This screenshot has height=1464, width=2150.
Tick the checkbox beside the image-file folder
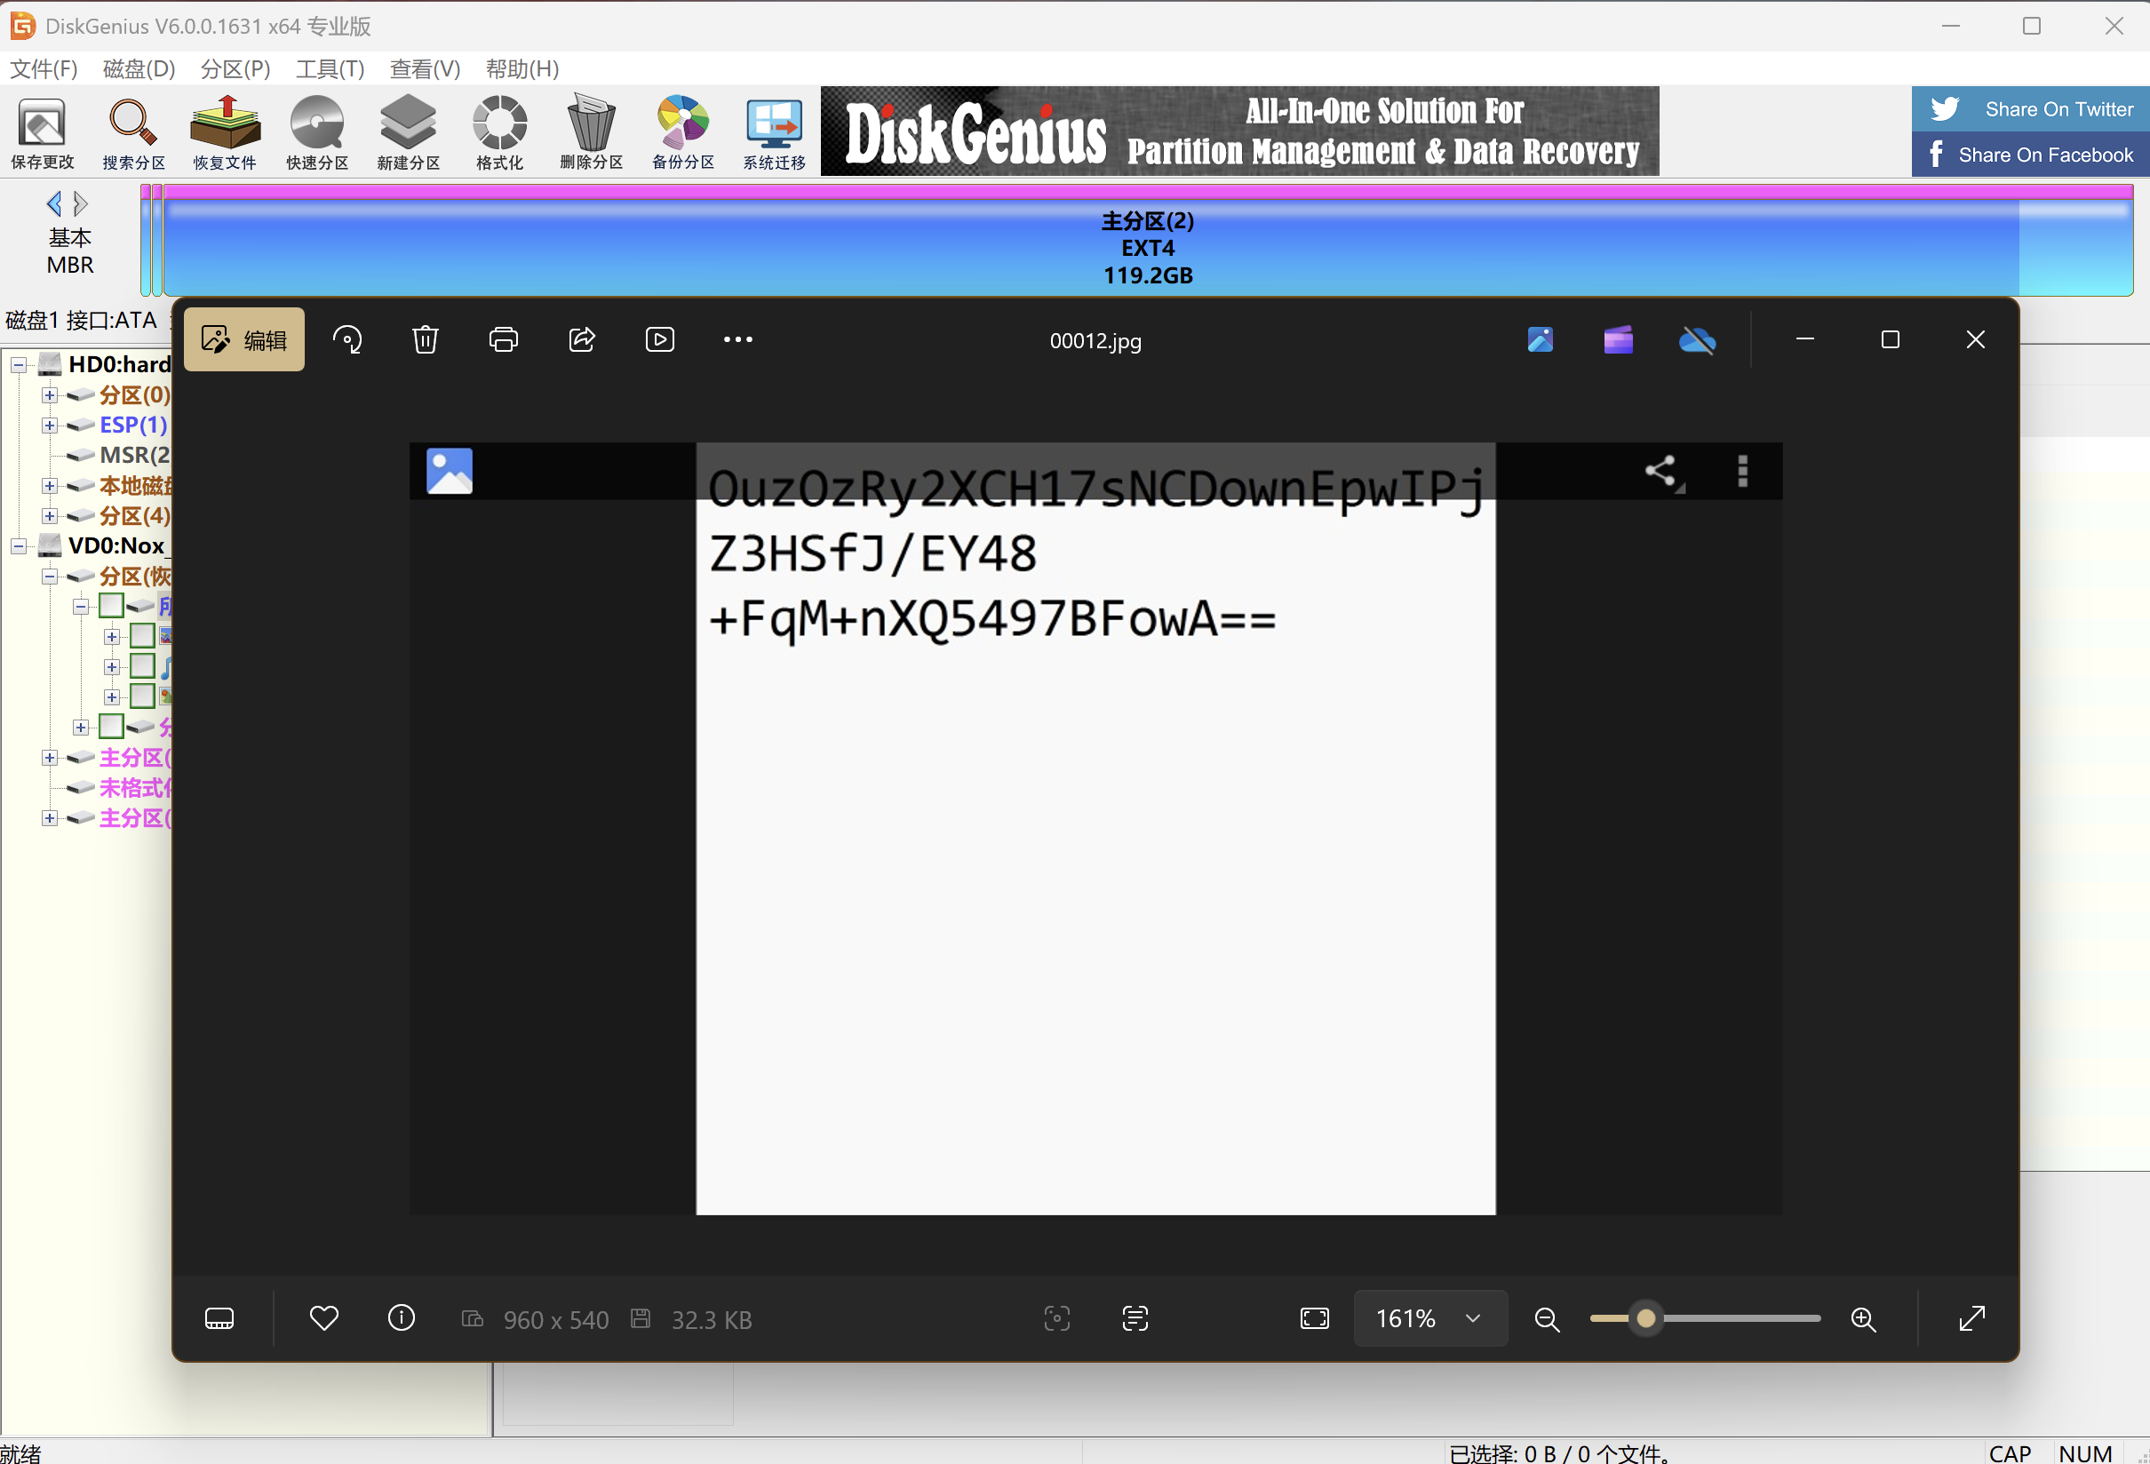click(x=141, y=696)
